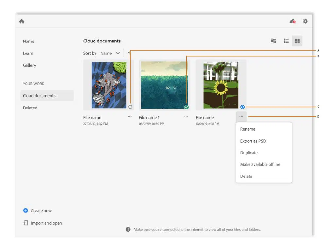Screen dimensions: 327x252
Task: Click the blue syncing status badge on sunflower
Action: [242, 107]
